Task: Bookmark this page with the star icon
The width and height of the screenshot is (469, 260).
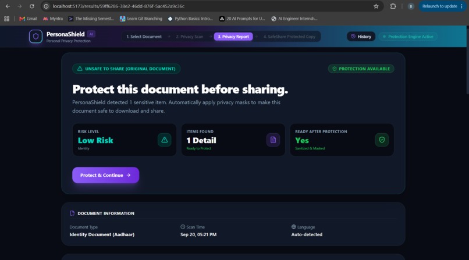Action: tap(376, 6)
